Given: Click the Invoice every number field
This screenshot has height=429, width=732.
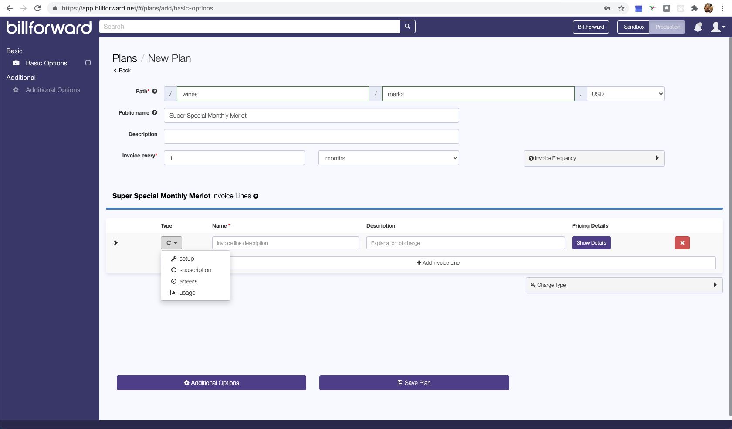Looking at the screenshot, I should 234,158.
